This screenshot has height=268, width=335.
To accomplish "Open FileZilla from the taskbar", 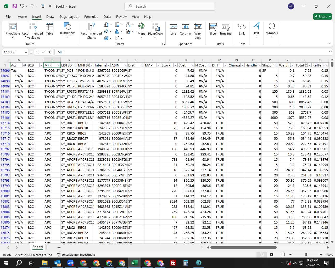I will (x=173, y=263).
